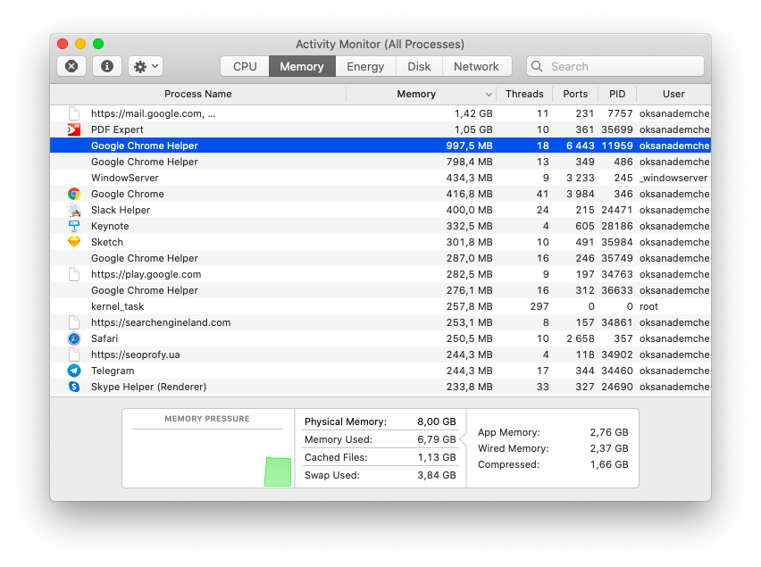Viewport: 761px width, 567px height.
Task: Click the root user cell
Action: [648, 306]
